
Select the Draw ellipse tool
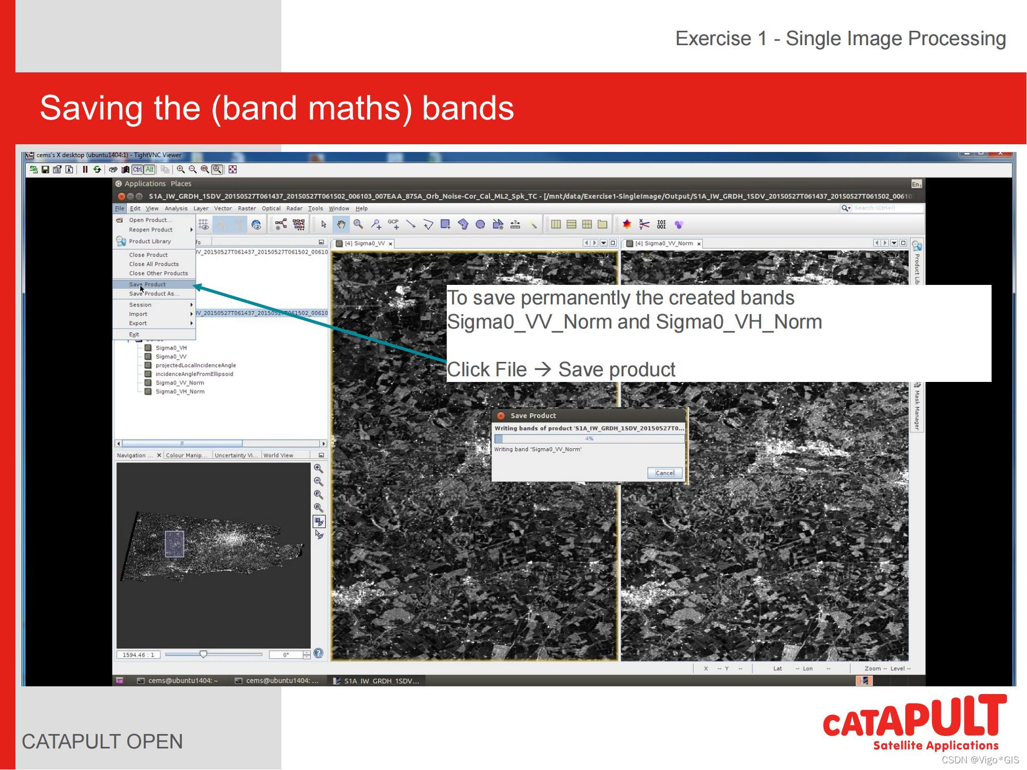[481, 224]
